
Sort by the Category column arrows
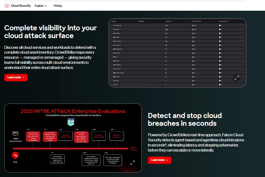coord(132,21)
